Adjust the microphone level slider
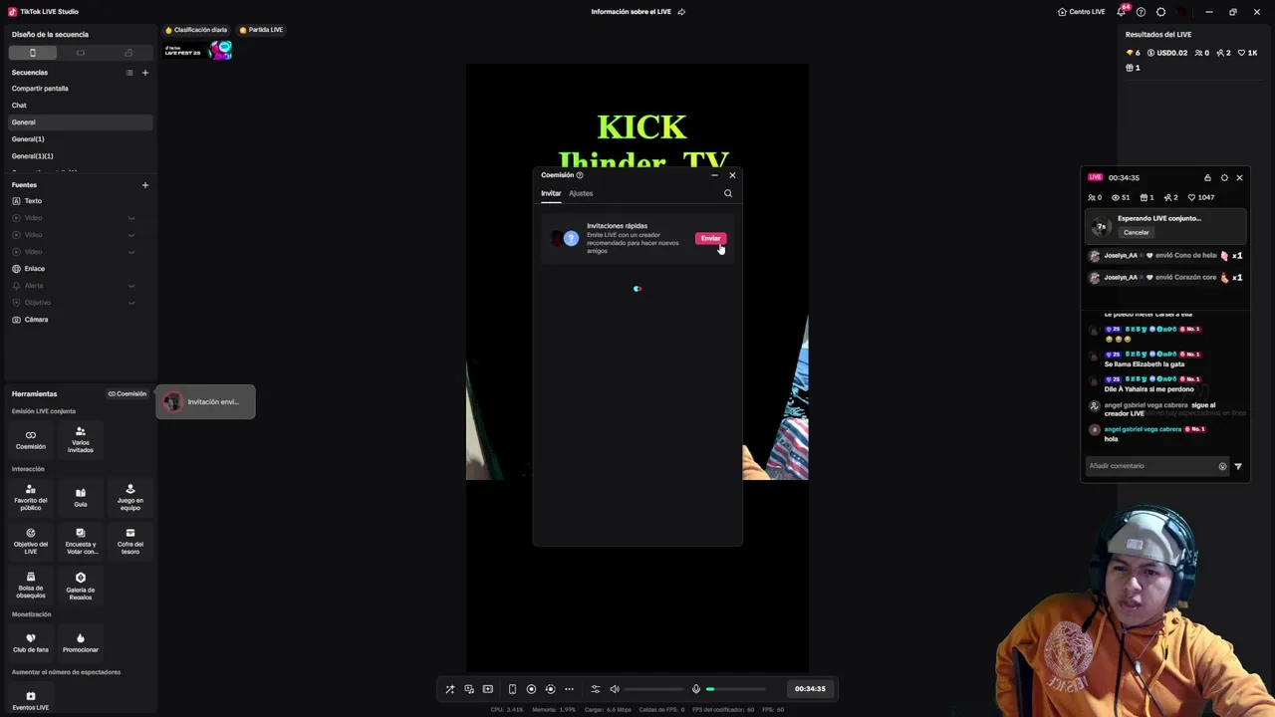The height and width of the screenshot is (717, 1275). 736,689
